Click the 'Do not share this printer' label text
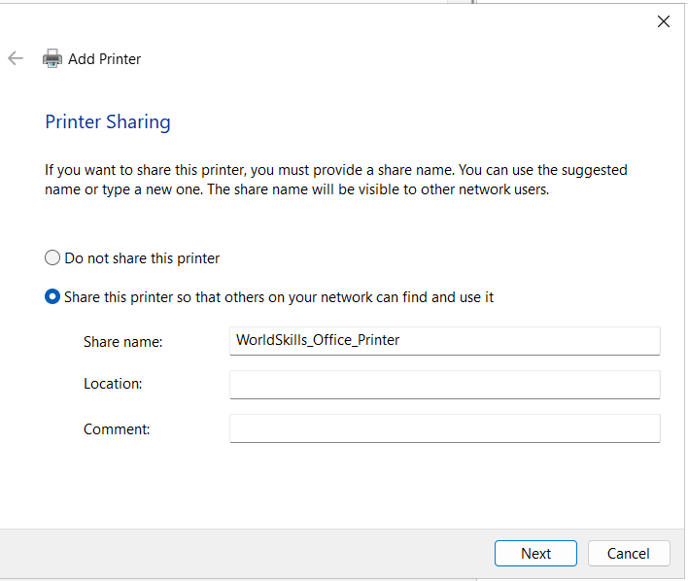Screen dimensions: 688x581 pyautogui.click(x=142, y=258)
